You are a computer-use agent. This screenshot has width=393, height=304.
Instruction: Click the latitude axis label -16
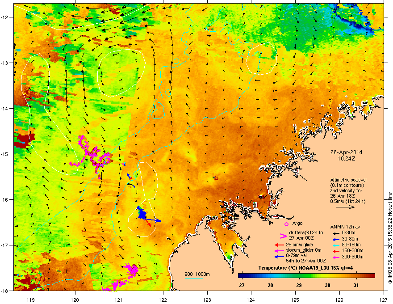4,200
